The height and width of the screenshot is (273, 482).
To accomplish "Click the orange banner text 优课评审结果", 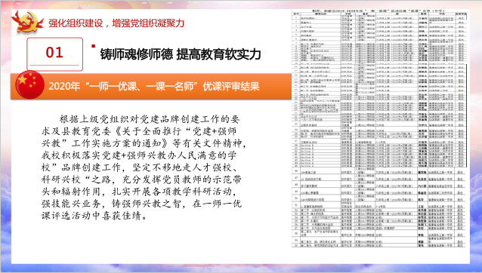I will point(231,86).
